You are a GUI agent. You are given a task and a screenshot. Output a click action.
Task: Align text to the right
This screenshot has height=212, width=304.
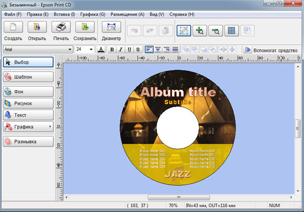166,50
